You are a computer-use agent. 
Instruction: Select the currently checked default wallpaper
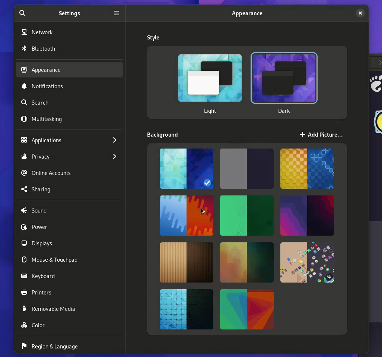[x=187, y=169]
